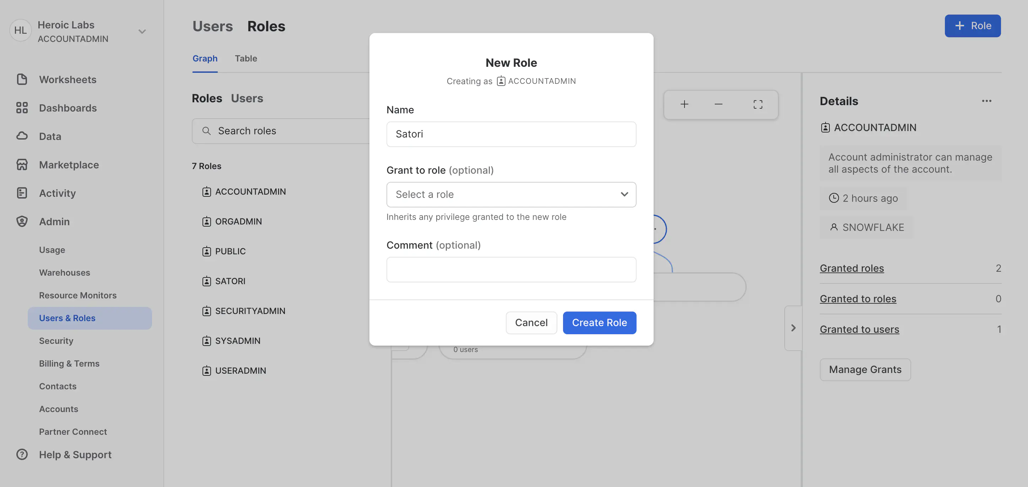Switch to the Table tab

click(x=245, y=59)
